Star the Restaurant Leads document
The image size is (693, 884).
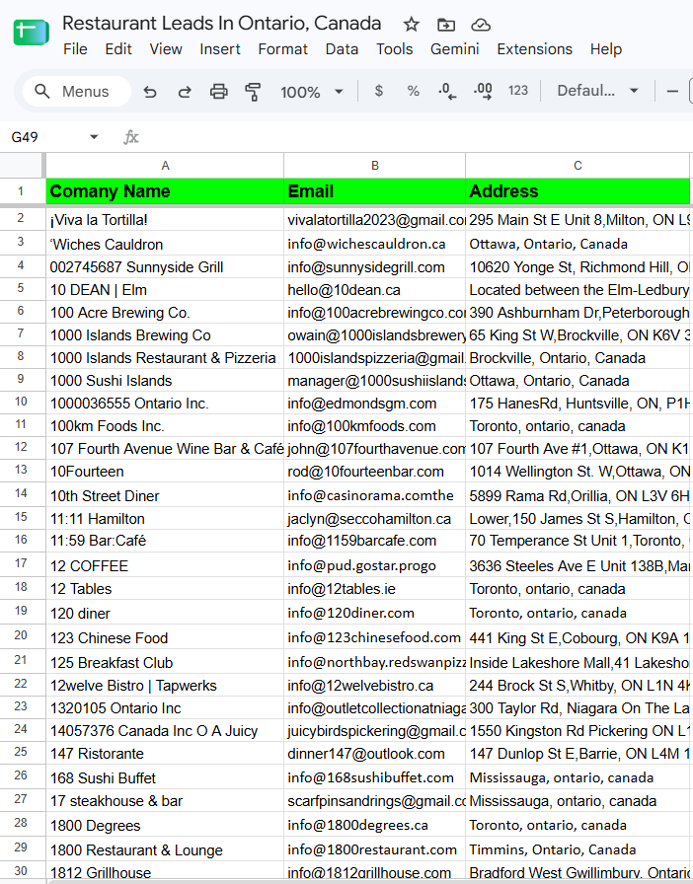click(412, 25)
